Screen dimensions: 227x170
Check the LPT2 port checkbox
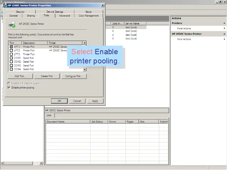(11, 50)
